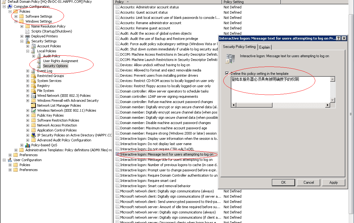Click the Scripts (Startup/Shutdown) icon
Screen dimensions: 354x223
coord(28,31)
